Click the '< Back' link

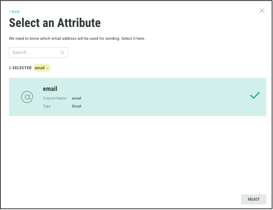tap(14, 12)
